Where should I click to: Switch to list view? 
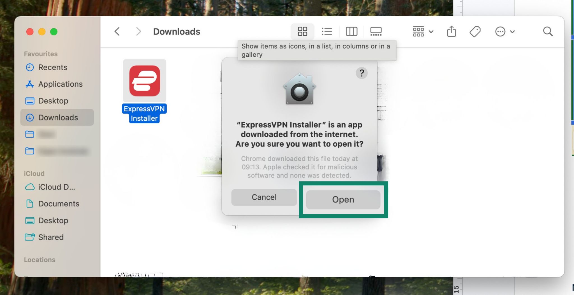pyautogui.click(x=327, y=31)
